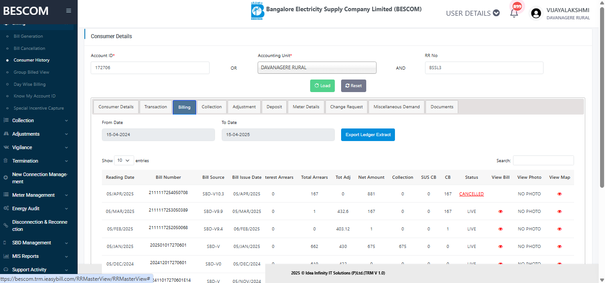Click the RR No input field
The image size is (605, 283).
pos(484,68)
